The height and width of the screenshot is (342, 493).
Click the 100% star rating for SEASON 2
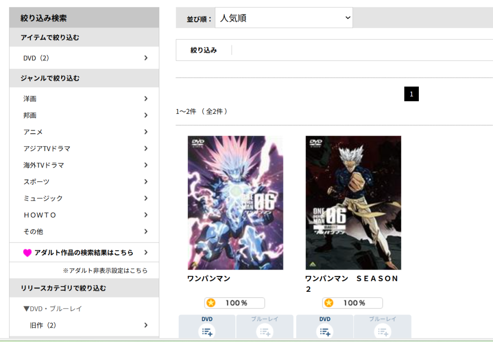352,303
